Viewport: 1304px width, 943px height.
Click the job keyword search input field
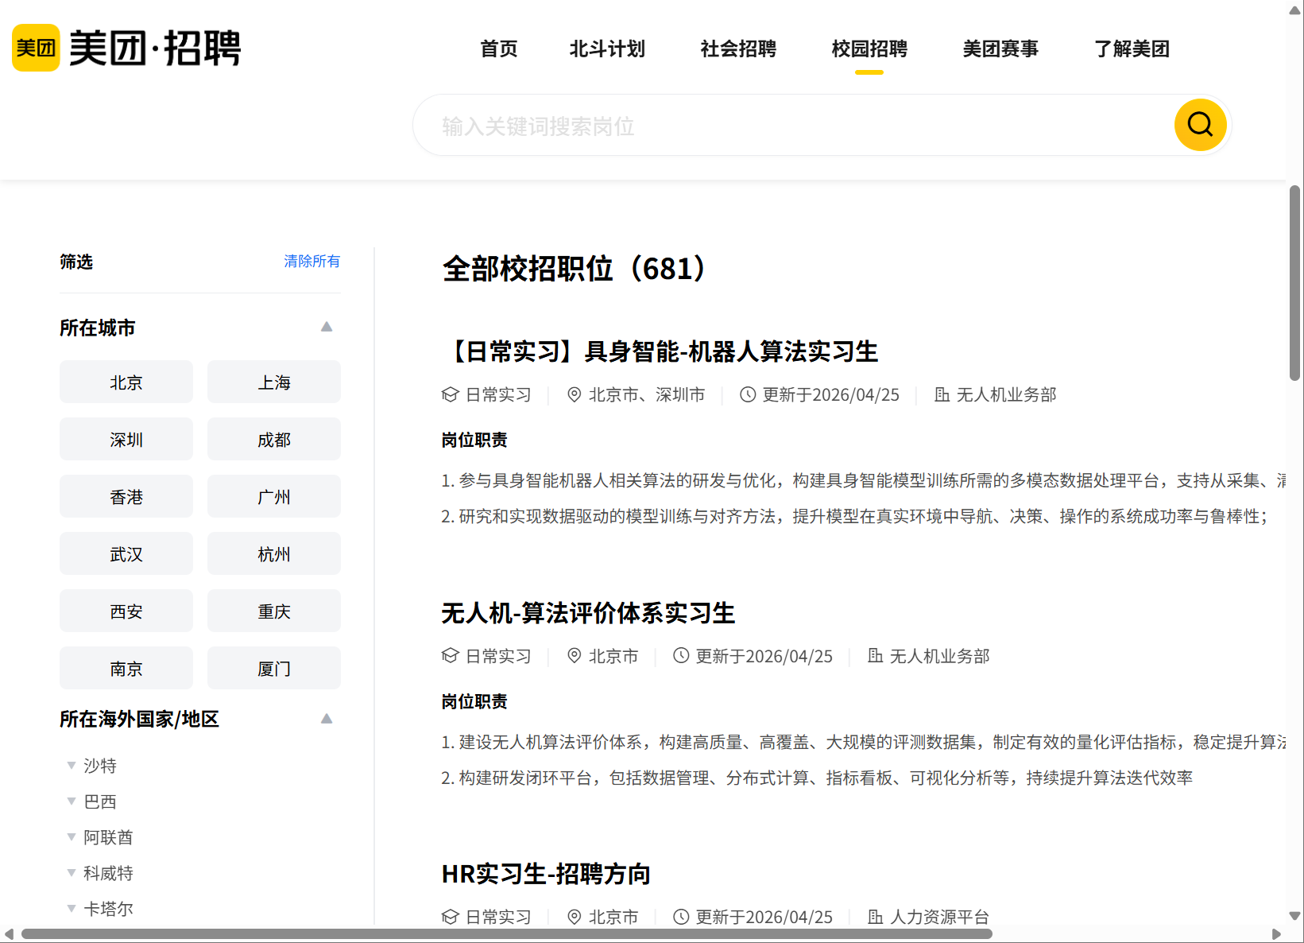795,126
